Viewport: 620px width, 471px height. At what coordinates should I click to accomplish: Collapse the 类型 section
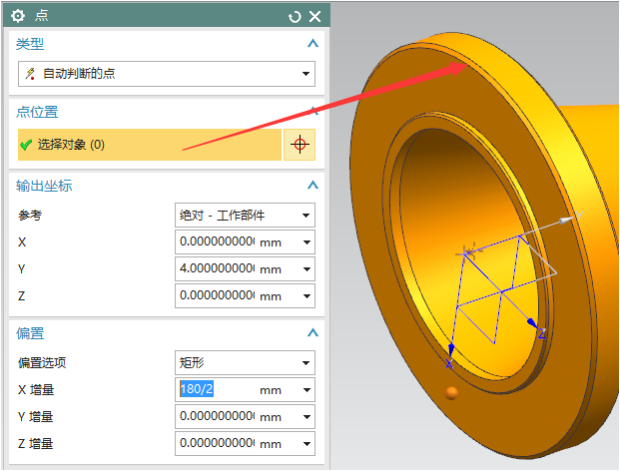pyautogui.click(x=312, y=44)
